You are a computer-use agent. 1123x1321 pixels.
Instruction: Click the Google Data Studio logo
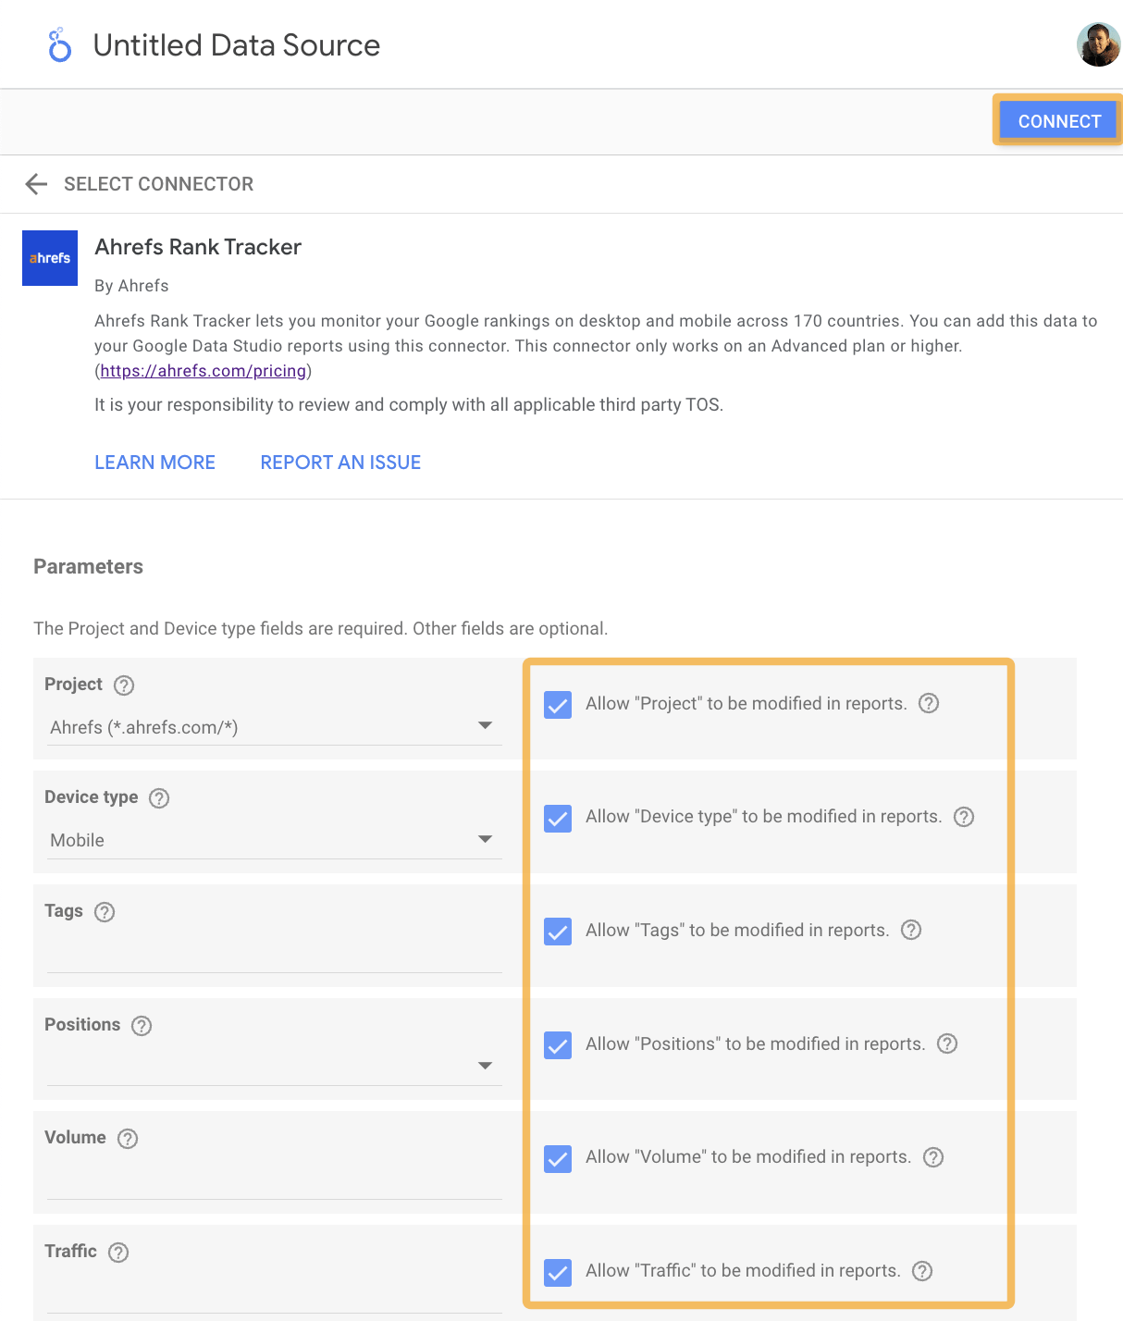click(x=58, y=44)
